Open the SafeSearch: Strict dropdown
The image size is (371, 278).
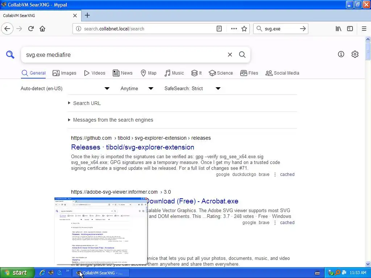193,88
